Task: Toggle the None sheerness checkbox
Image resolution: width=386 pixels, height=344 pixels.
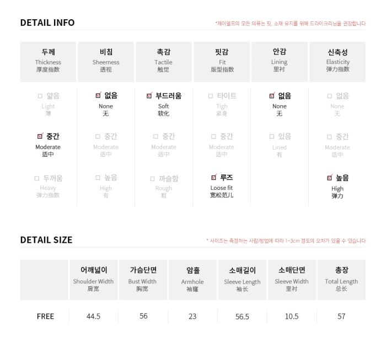Action: [x=98, y=95]
